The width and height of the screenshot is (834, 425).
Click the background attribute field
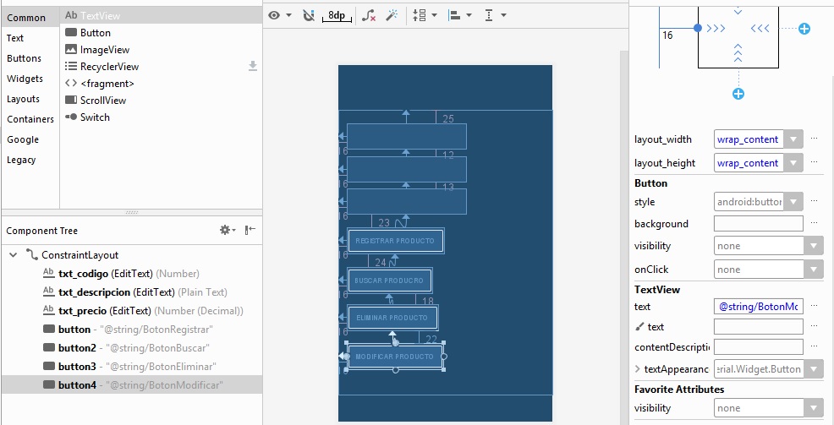pos(758,224)
